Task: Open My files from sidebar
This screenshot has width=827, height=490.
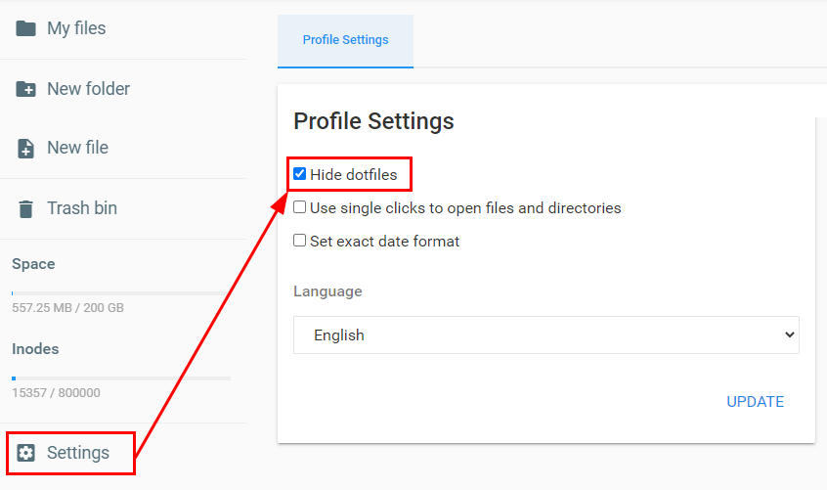Action: click(76, 28)
